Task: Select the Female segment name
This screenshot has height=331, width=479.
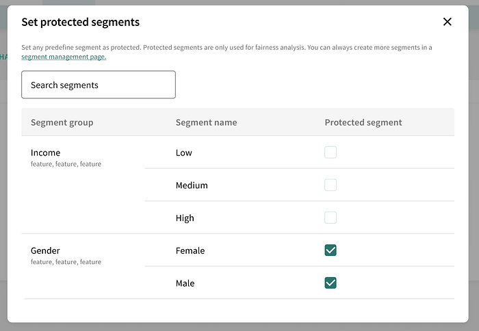Action: tap(190, 251)
